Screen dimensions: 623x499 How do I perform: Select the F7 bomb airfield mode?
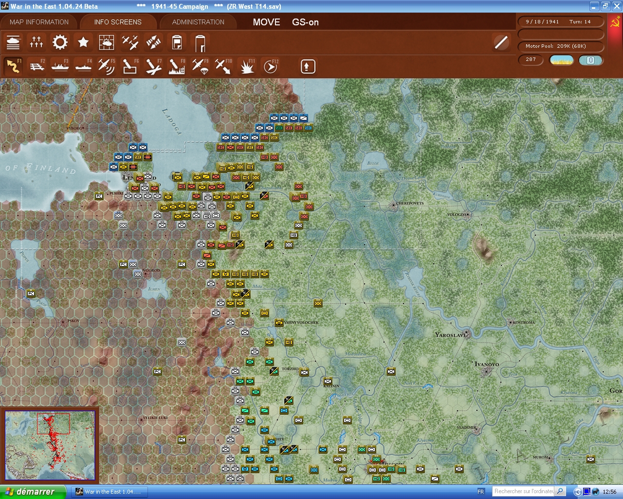point(153,66)
